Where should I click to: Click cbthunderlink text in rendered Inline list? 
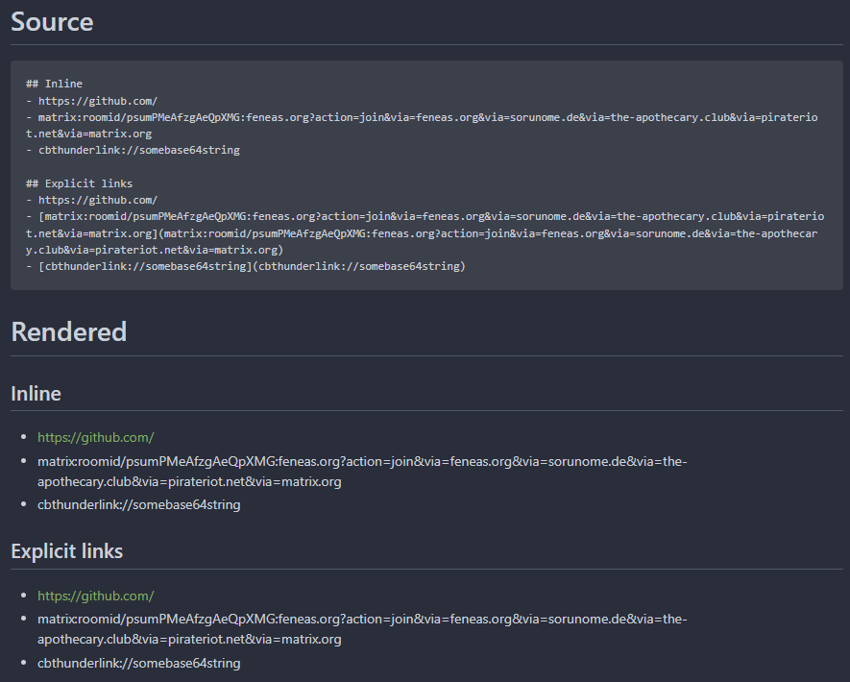pyautogui.click(x=138, y=504)
